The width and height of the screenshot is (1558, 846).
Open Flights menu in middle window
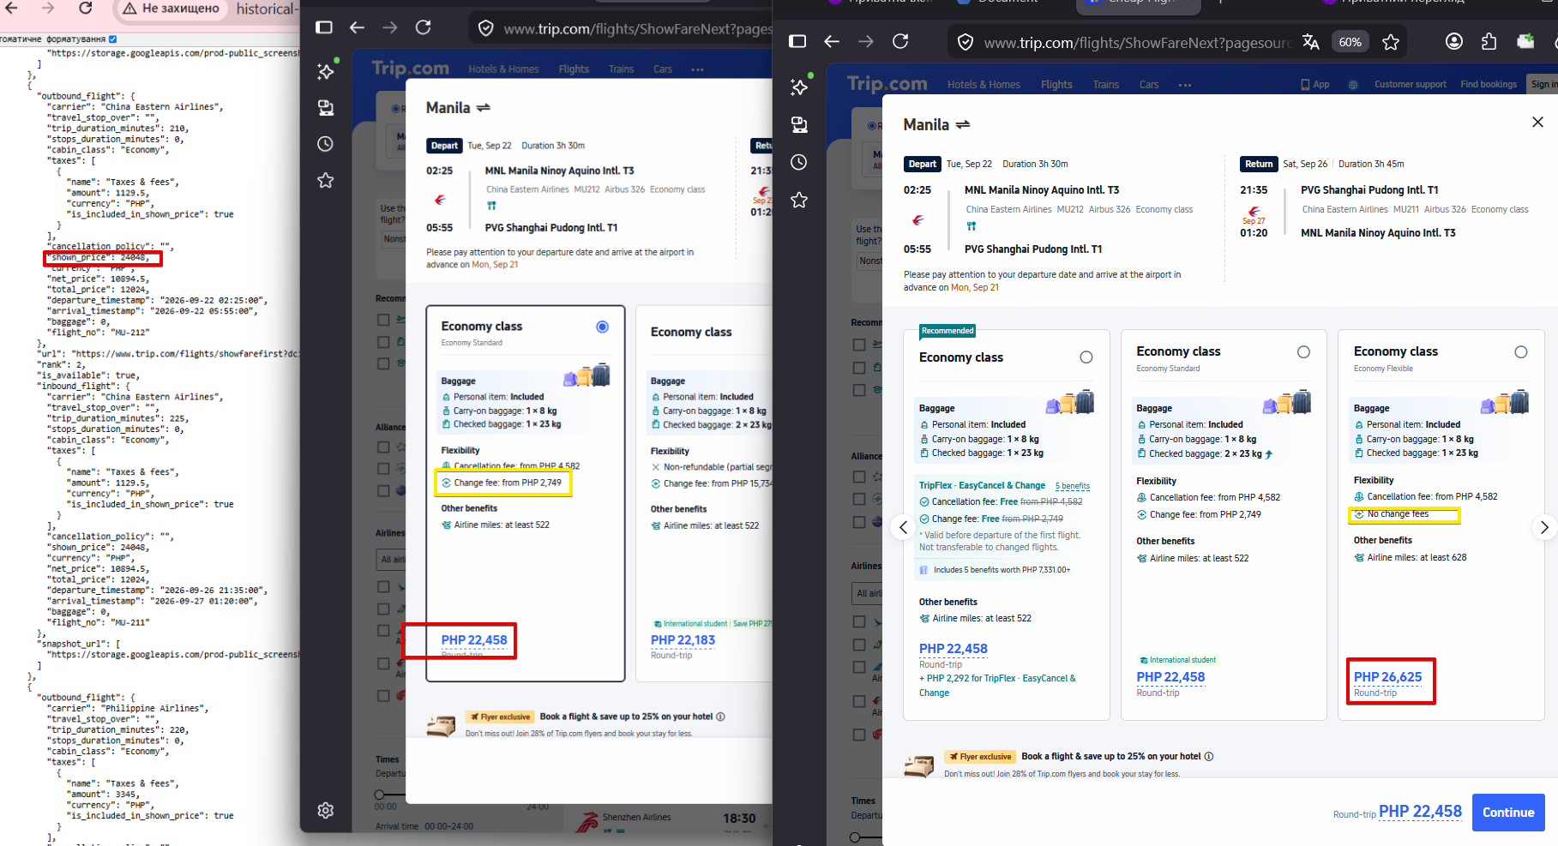[574, 69]
